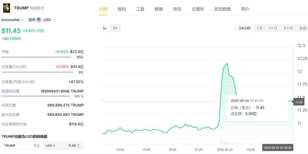Click the +6.81% (1天) change text
This screenshot has height=154, width=308.
click(x=34, y=31)
